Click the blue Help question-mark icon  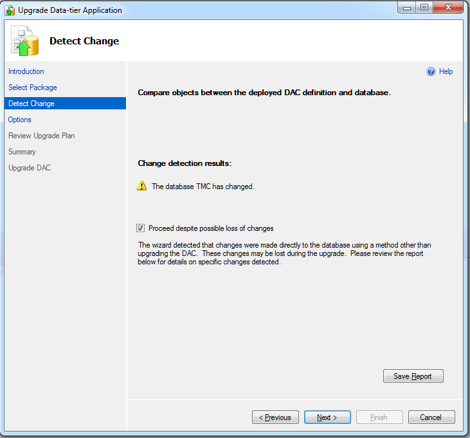431,71
